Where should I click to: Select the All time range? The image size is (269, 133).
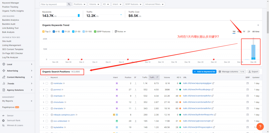[x=256, y=32]
